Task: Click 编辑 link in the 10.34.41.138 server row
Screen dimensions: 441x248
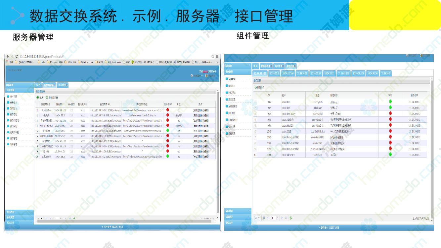Action: [206, 141]
